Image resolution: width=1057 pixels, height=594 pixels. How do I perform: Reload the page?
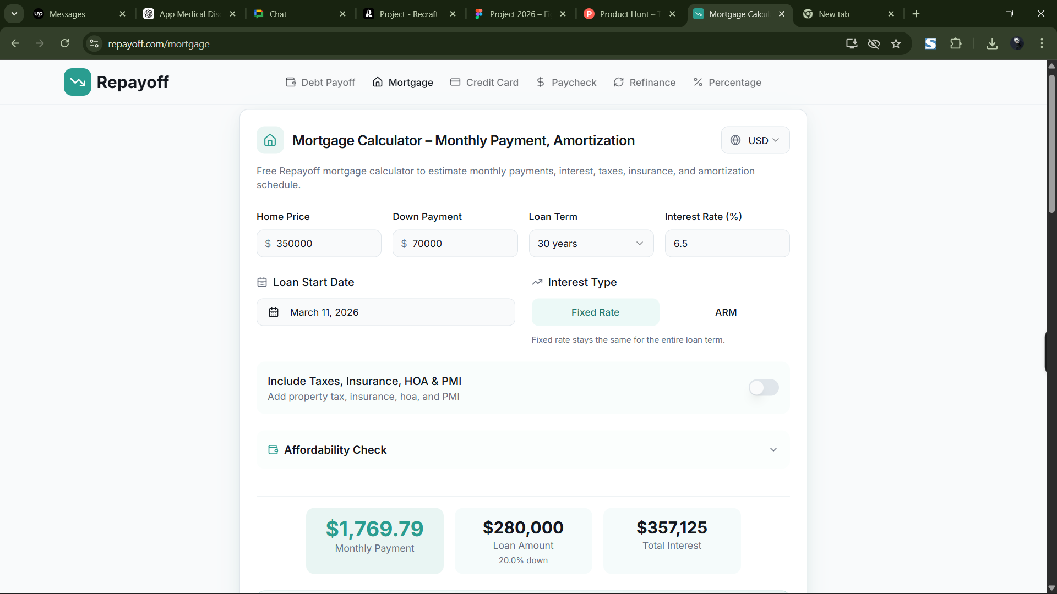point(64,44)
